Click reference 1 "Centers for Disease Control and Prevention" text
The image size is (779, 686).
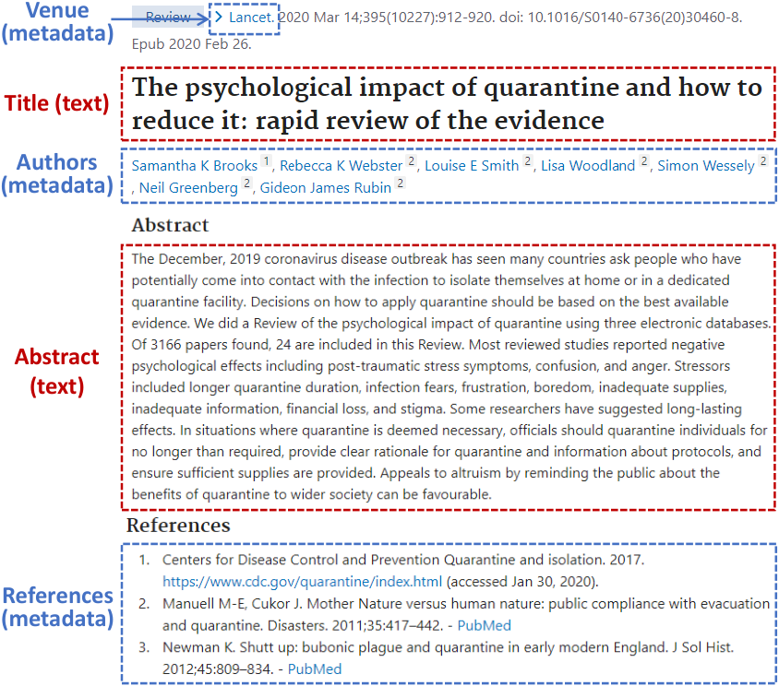301,560
